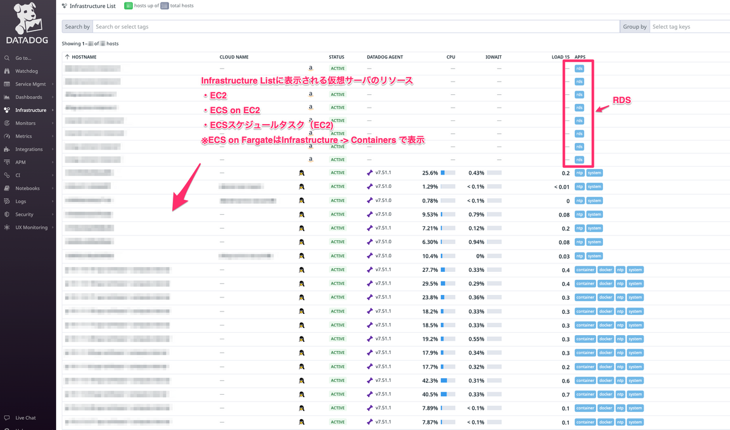Expand the APM submenu arrow
Viewport: 730px width, 430px height.
coord(53,162)
